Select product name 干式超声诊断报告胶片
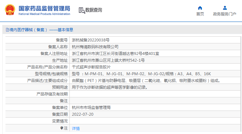 [x=91, y=67]
